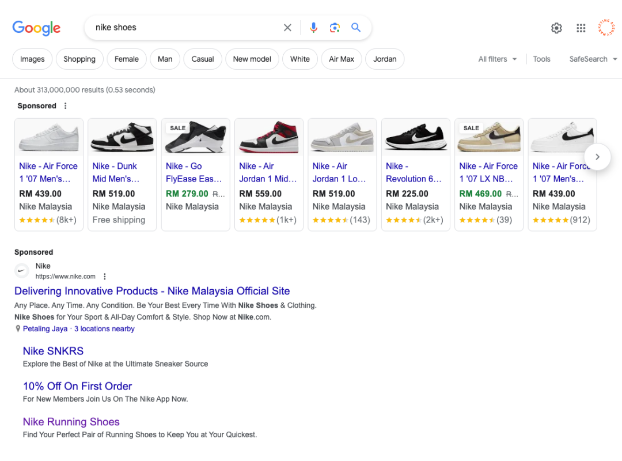Image resolution: width=622 pixels, height=461 pixels.
Task: Open Nike SNKRS sitelink
Action: 53,351
